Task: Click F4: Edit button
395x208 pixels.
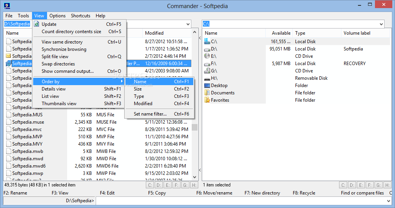Action: [x=107, y=193]
